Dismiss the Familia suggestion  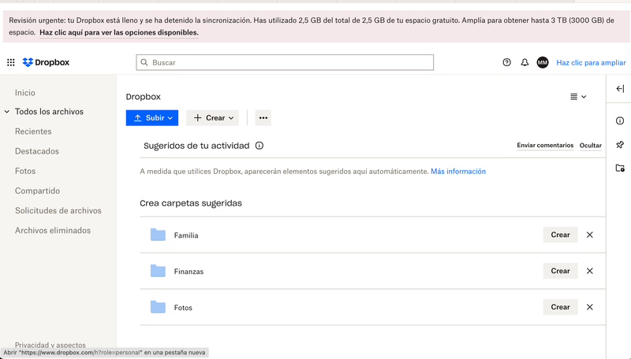[589, 235]
